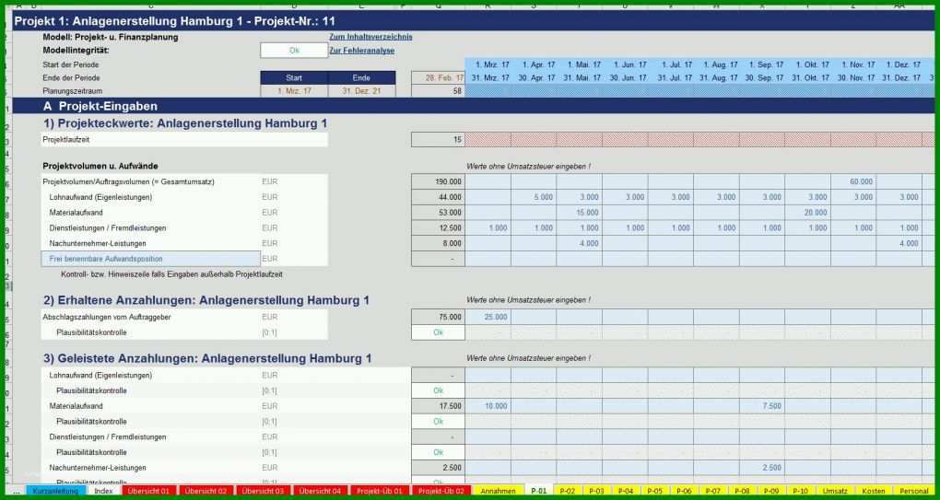Select the dark Ende header cell
Image resolution: width=940 pixels, height=500 pixels.
point(361,78)
